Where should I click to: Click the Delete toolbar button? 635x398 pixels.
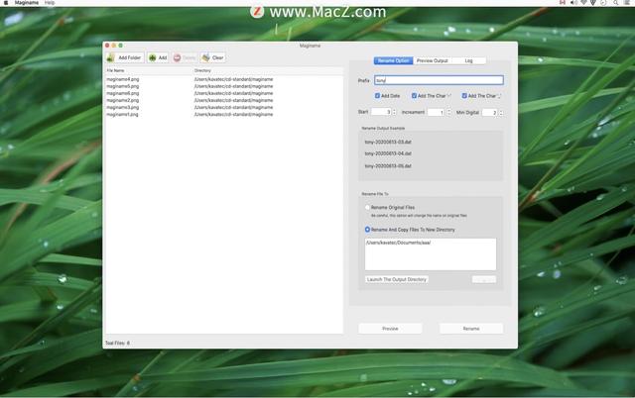click(185, 57)
